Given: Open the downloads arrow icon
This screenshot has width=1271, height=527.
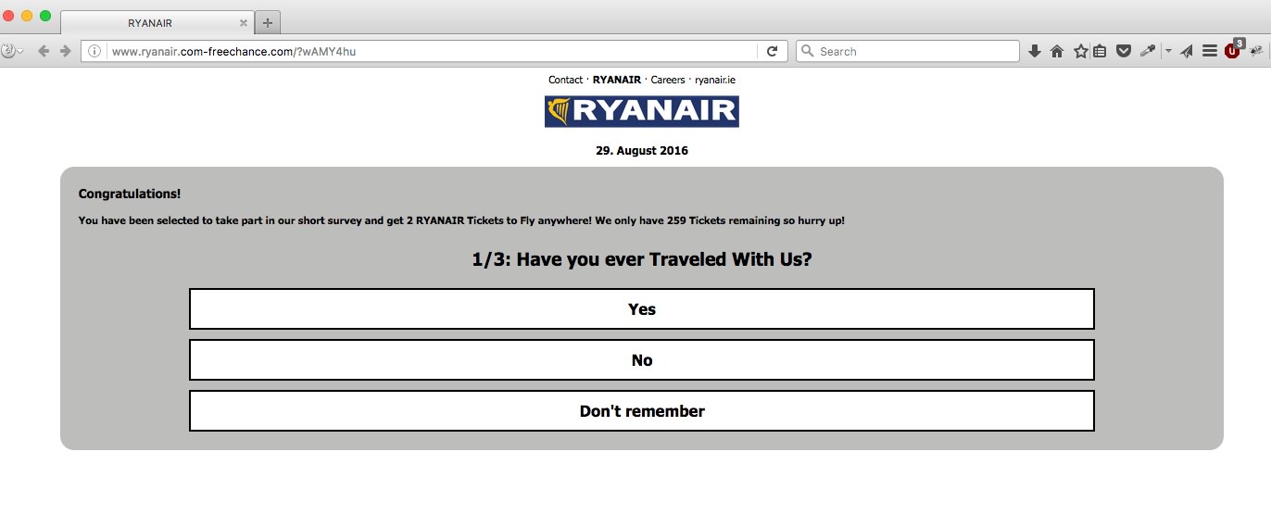Looking at the screenshot, I should [x=1035, y=52].
